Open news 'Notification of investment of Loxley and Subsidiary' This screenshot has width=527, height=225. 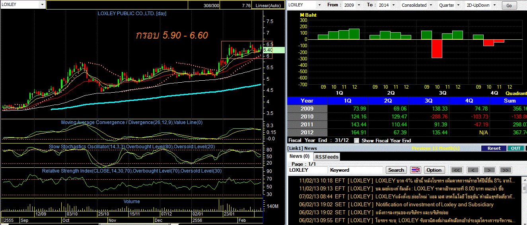pyautogui.click(x=435, y=204)
